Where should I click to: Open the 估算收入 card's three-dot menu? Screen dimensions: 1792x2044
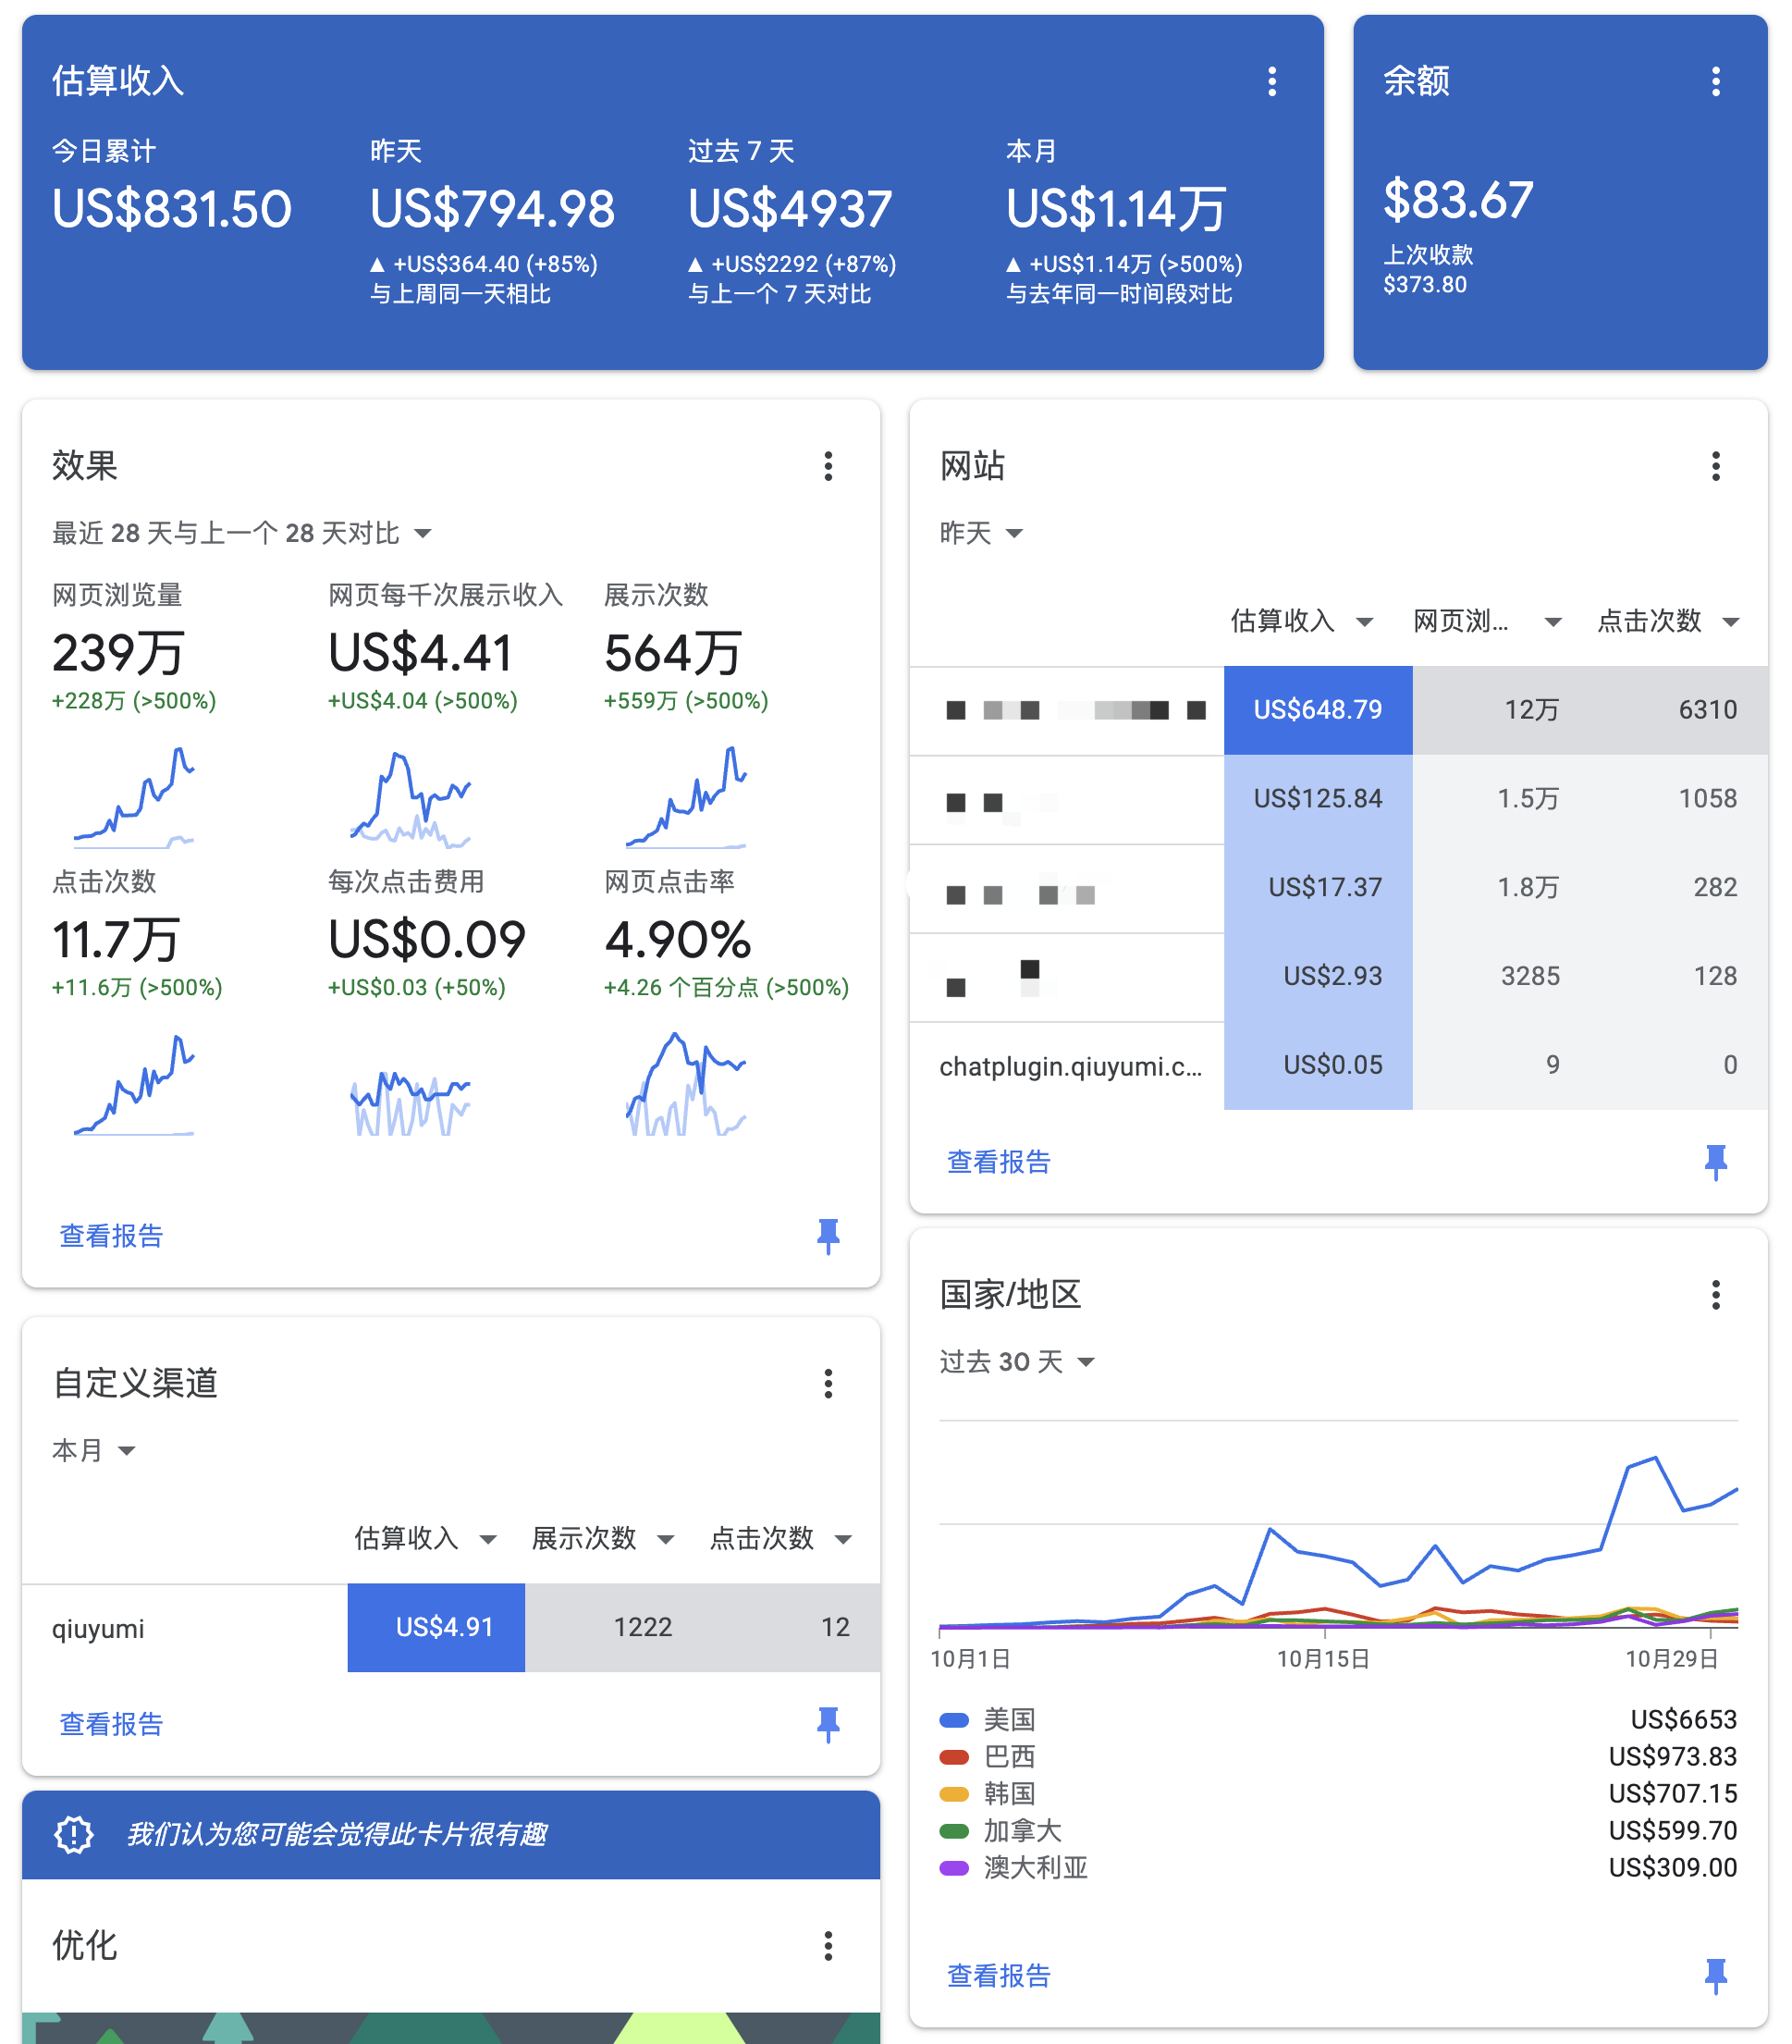tap(1272, 81)
